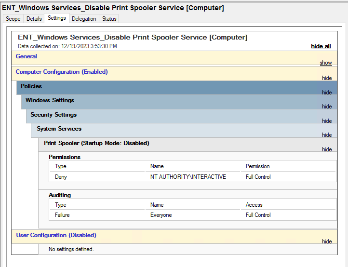
Task: Collapse the Security Settings section
Action: tap(327, 121)
